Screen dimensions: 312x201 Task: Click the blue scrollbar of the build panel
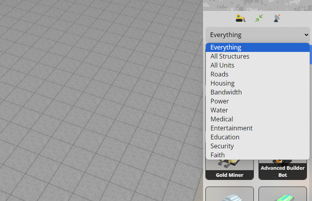(311, 55)
